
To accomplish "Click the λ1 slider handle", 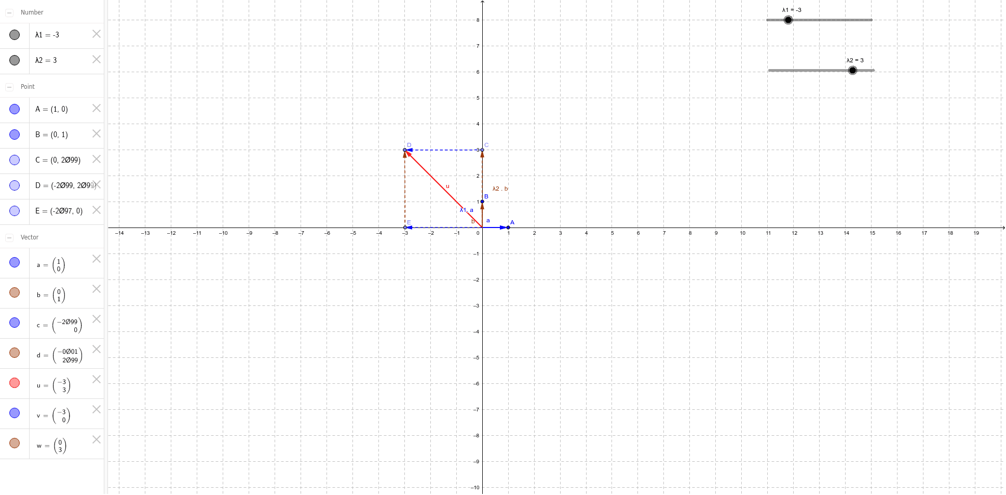I will pyautogui.click(x=788, y=20).
